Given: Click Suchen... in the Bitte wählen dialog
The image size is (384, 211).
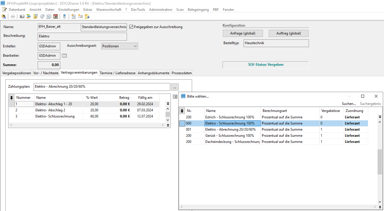Looking at the screenshot, I should coord(349,104).
